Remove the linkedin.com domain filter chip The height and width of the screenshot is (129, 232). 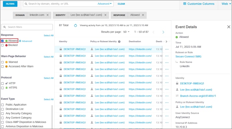pyautogui.click(x=47, y=15)
